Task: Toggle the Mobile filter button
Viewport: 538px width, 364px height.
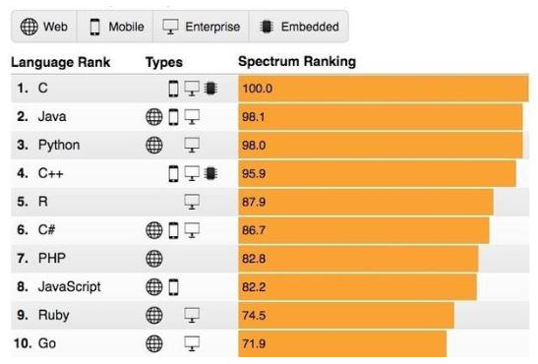Action: point(115,27)
